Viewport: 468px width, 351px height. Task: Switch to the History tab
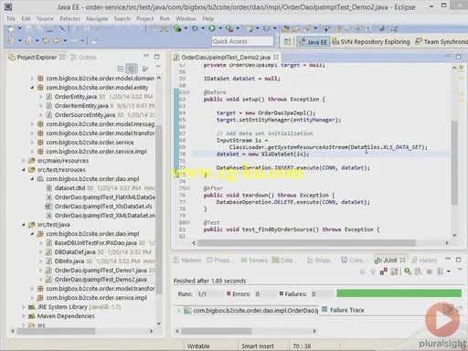pyautogui.click(x=424, y=261)
